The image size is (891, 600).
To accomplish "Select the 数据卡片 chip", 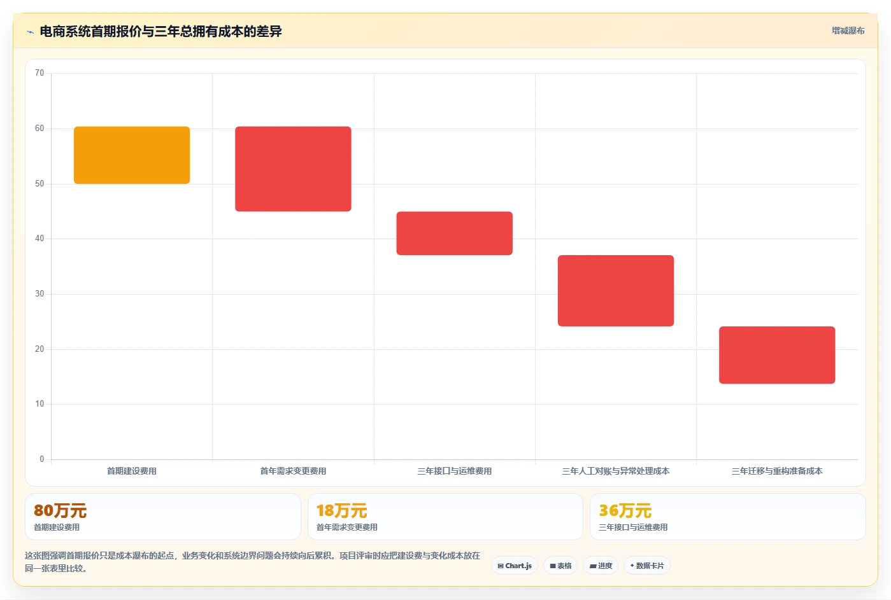I will tap(647, 566).
